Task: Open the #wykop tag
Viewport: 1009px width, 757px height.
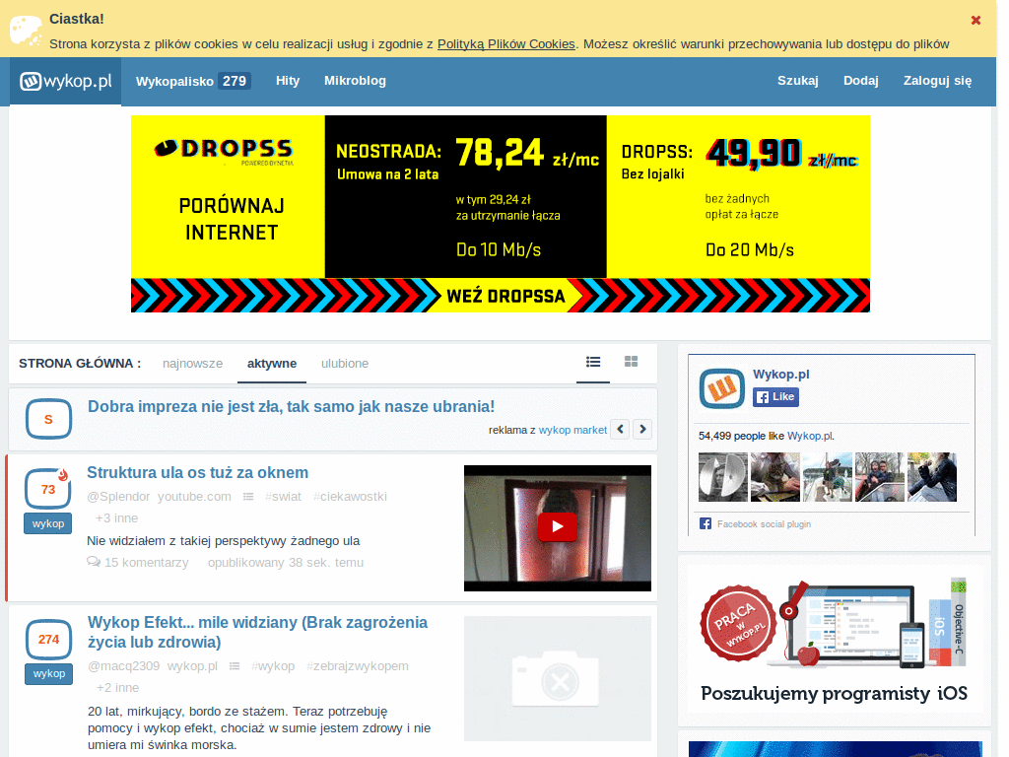Action: [273, 665]
